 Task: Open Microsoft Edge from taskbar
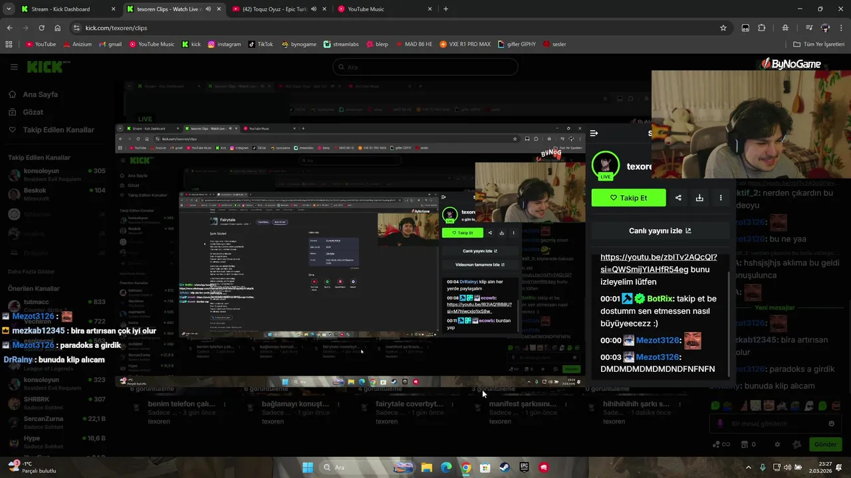click(x=446, y=467)
